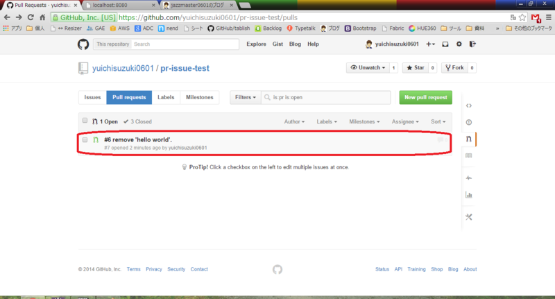Open the Assignee filter dropdown
The image size is (555, 299).
405,121
